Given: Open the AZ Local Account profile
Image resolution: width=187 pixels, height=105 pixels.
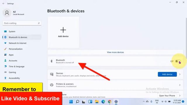Looking at the screenshot, I should coord(13,13).
